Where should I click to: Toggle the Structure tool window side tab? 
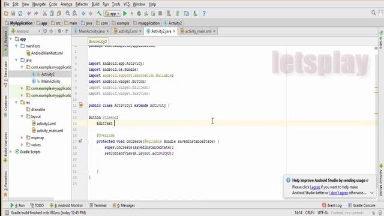5,74
